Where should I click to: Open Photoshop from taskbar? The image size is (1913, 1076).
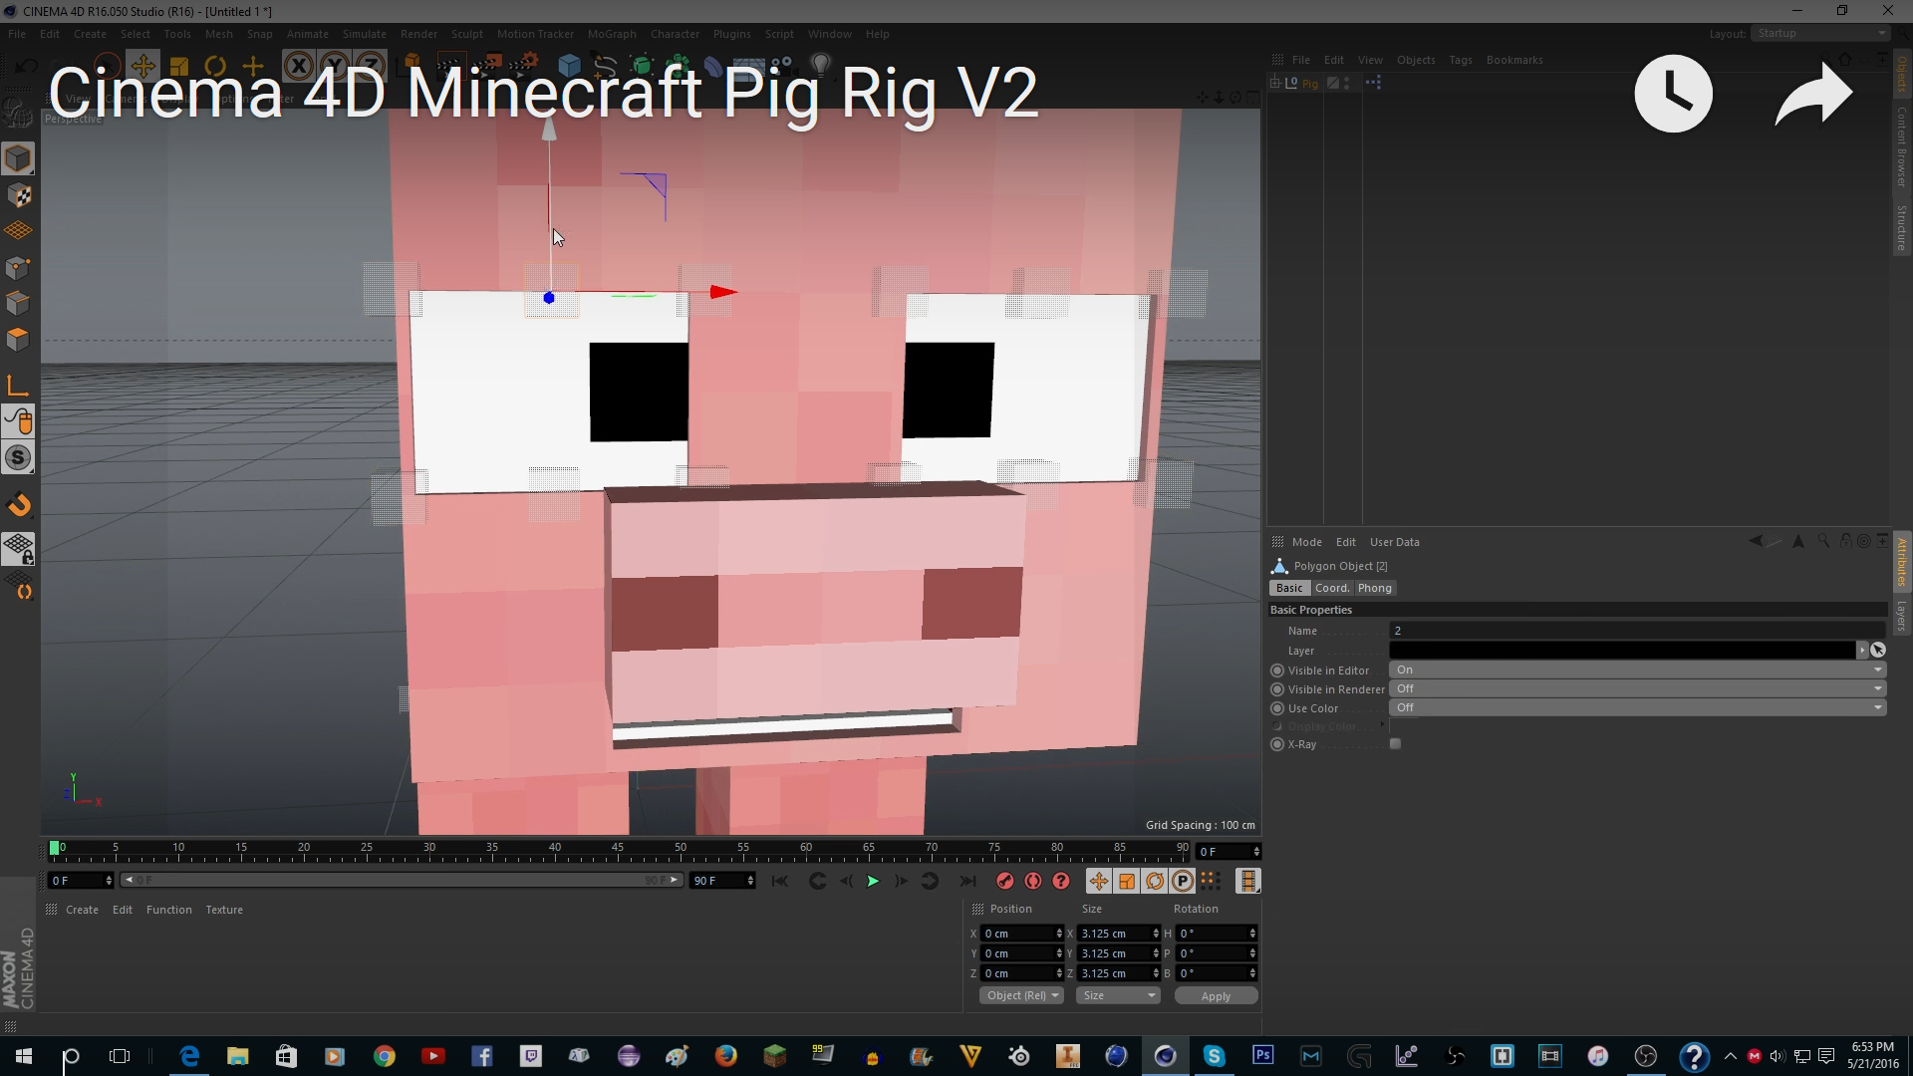(1262, 1056)
